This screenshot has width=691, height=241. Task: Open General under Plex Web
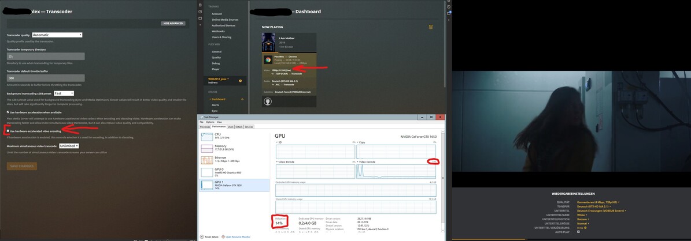(x=216, y=52)
